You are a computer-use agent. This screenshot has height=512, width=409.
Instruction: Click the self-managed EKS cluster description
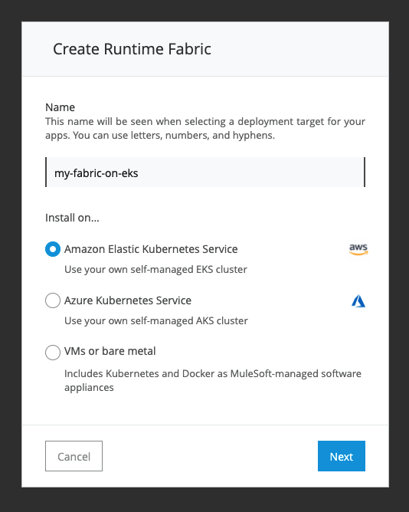click(x=155, y=269)
